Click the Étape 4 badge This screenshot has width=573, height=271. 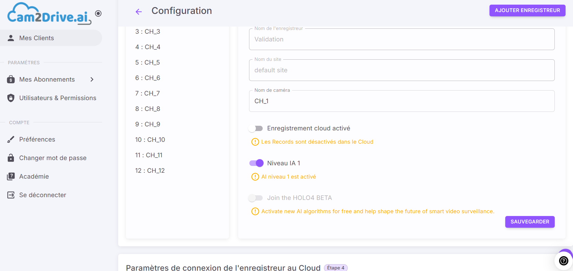point(336,268)
